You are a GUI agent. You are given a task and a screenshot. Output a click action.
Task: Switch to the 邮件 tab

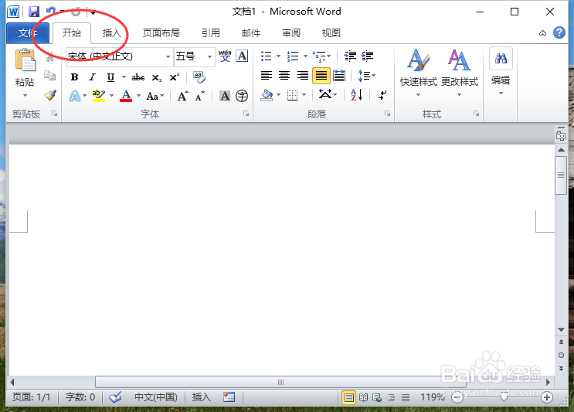pyautogui.click(x=251, y=33)
